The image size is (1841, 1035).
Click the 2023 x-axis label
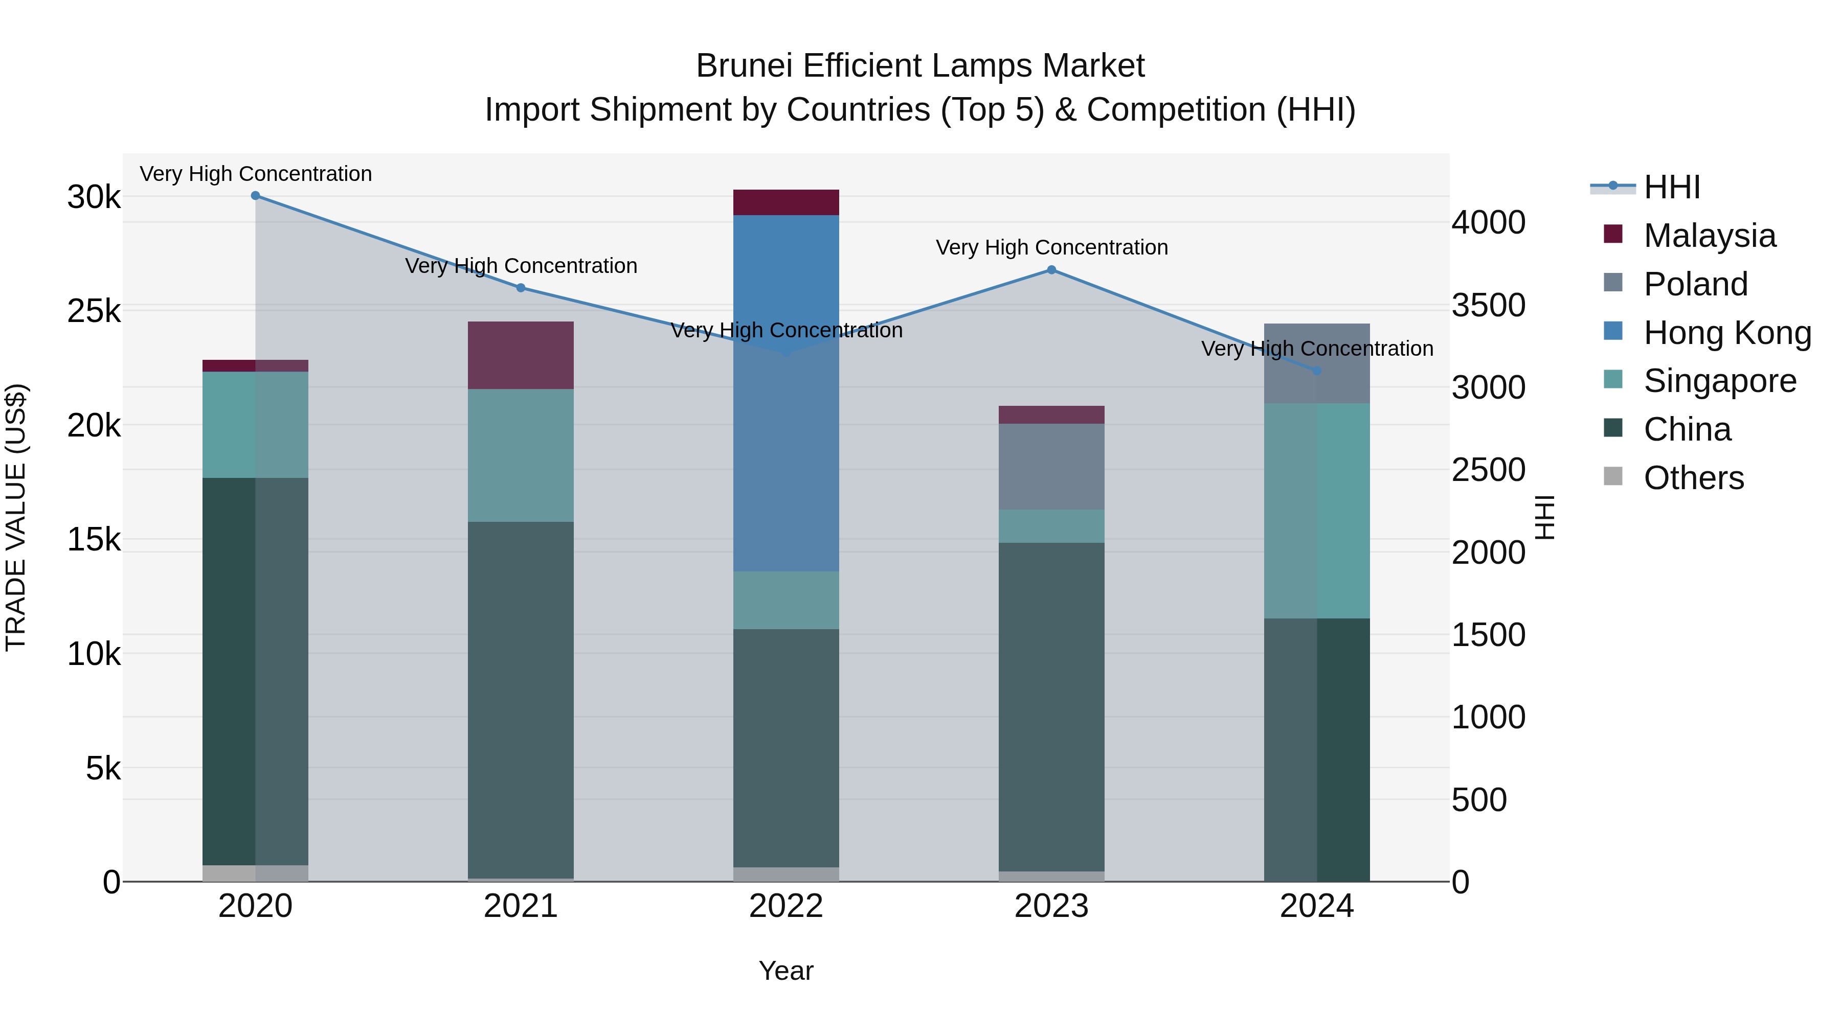[x=1051, y=906]
